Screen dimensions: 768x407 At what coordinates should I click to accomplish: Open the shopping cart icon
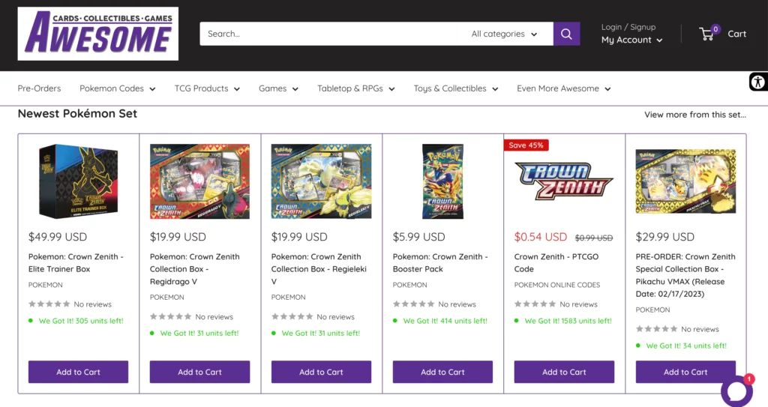706,34
